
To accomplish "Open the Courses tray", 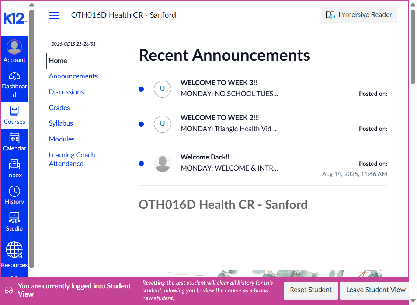I will click(14, 116).
